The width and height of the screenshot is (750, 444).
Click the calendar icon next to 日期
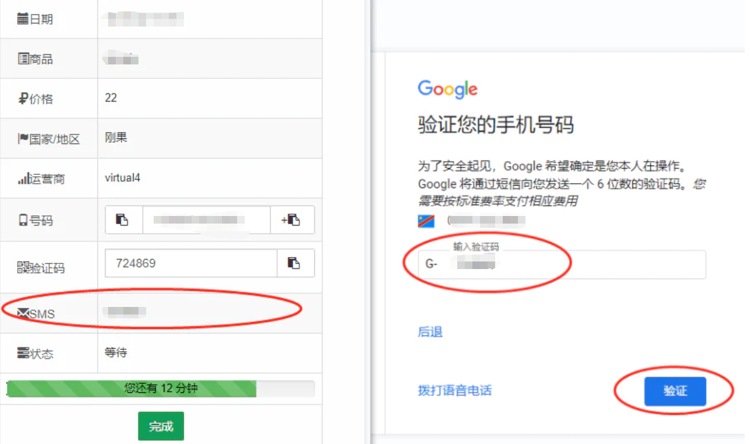[23, 19]
